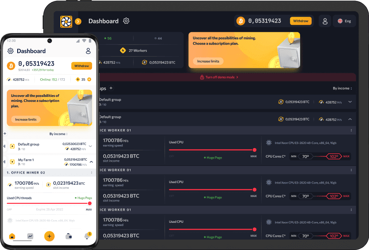Open the By income sort menu on tablet
This screenshot has width=369, height=250.
coord(342,88)
